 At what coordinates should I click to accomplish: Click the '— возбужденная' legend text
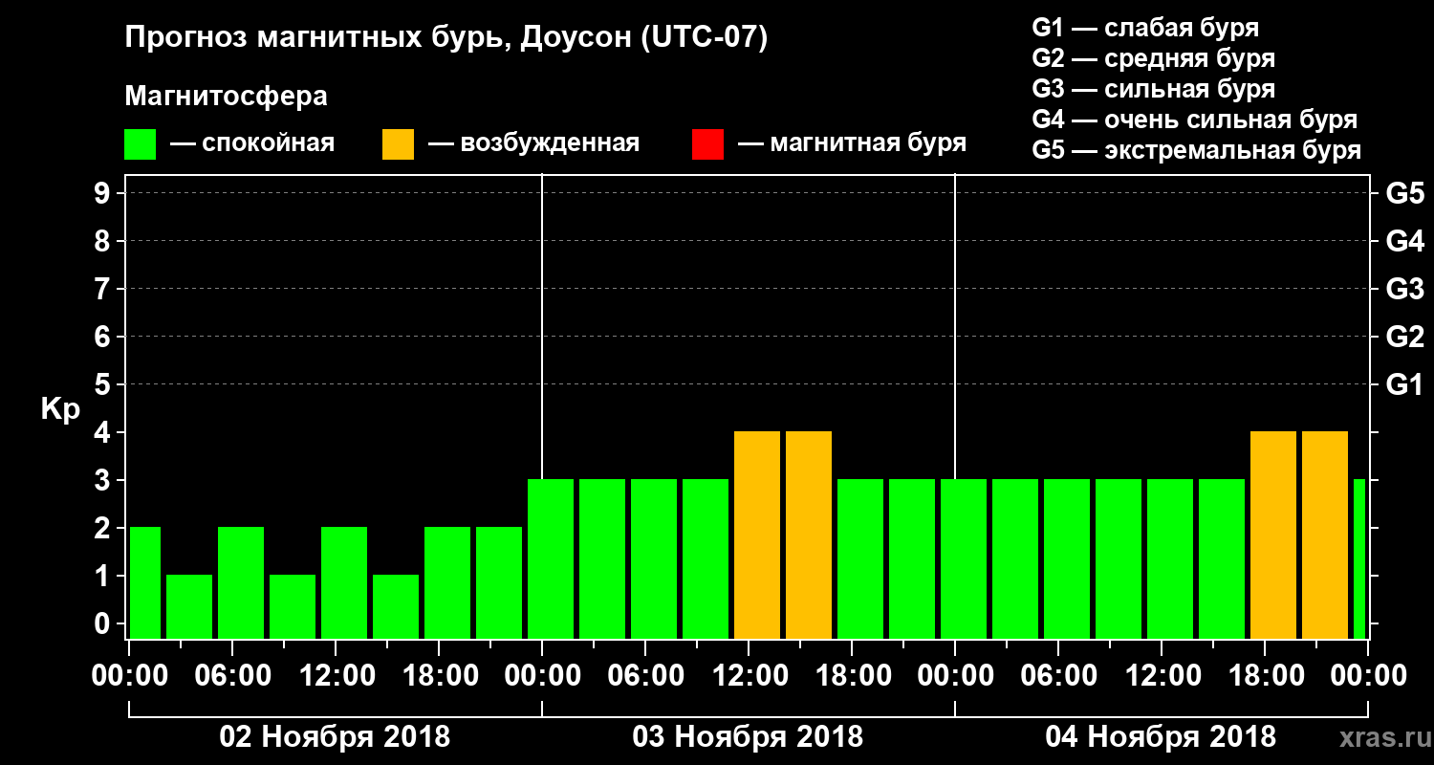coord(533,143)
